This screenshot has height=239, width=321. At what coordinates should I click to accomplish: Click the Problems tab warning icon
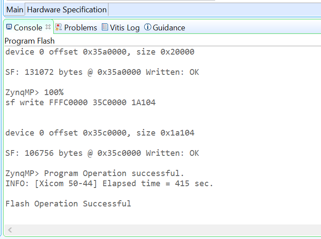[59, 27]
